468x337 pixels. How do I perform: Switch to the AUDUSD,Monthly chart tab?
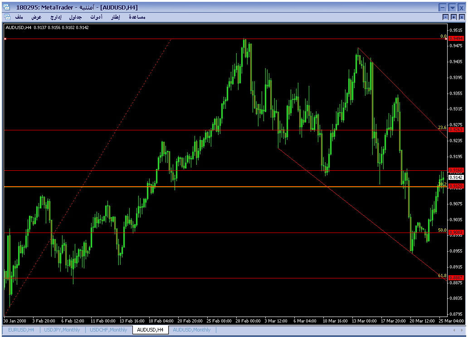pos(191,330)
